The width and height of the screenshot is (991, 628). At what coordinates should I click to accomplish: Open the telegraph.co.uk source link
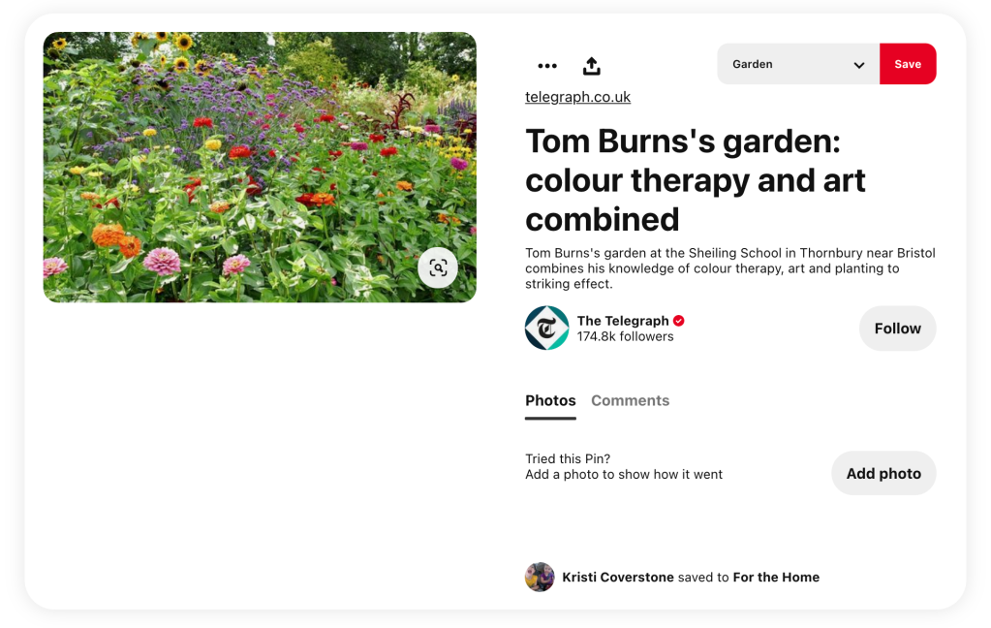click(x=577, y=97)
